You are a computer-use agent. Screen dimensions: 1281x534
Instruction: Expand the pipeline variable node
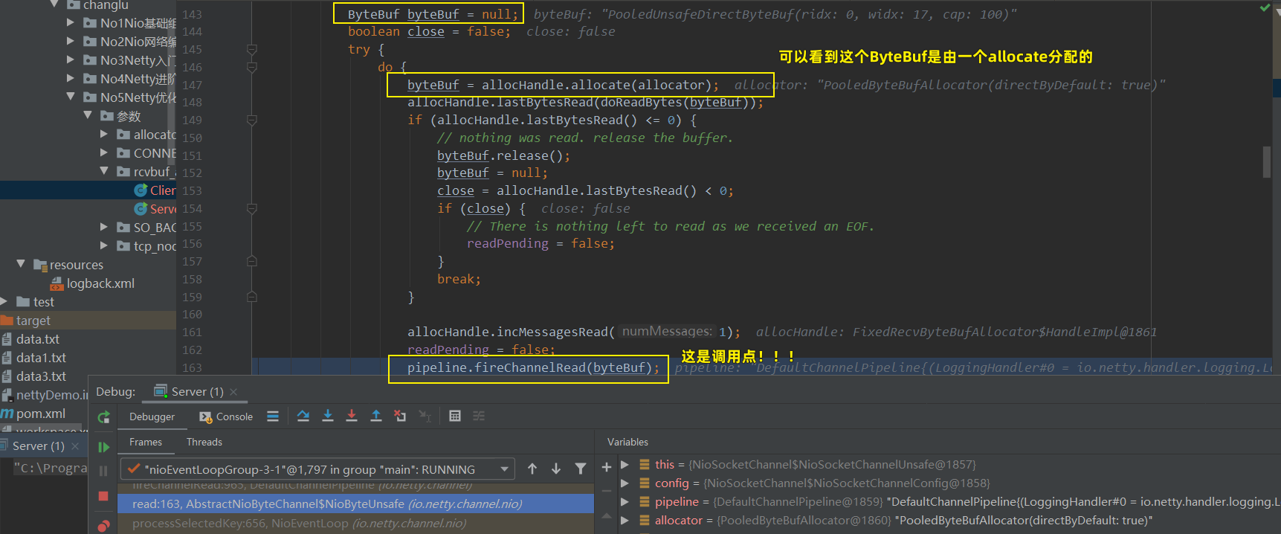point(625,501)
